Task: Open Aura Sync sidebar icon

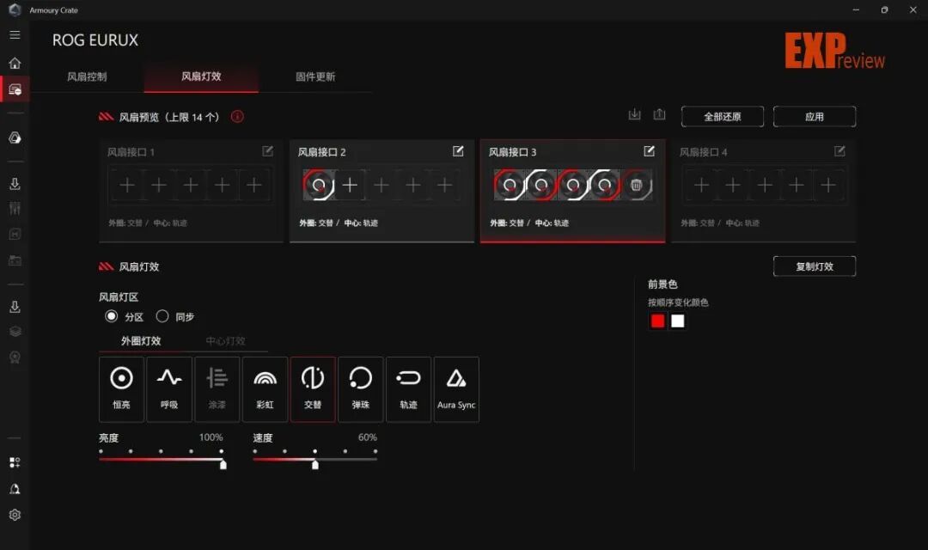Action: click(x=15, y=138)
